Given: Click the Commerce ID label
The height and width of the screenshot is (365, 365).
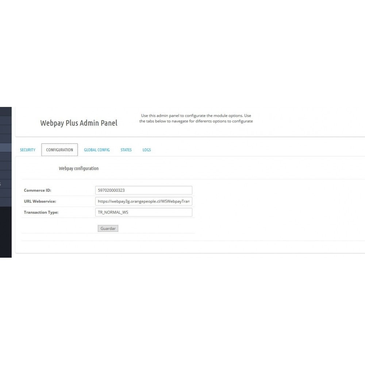Looking at the screenshot, I should [38, 190].
